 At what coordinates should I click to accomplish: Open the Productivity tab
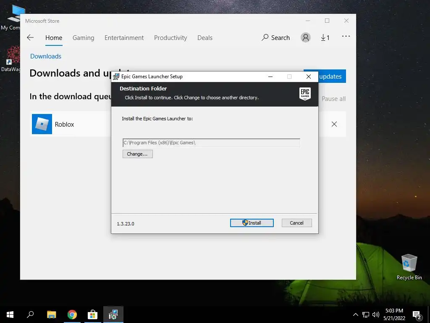pos(170,37)
